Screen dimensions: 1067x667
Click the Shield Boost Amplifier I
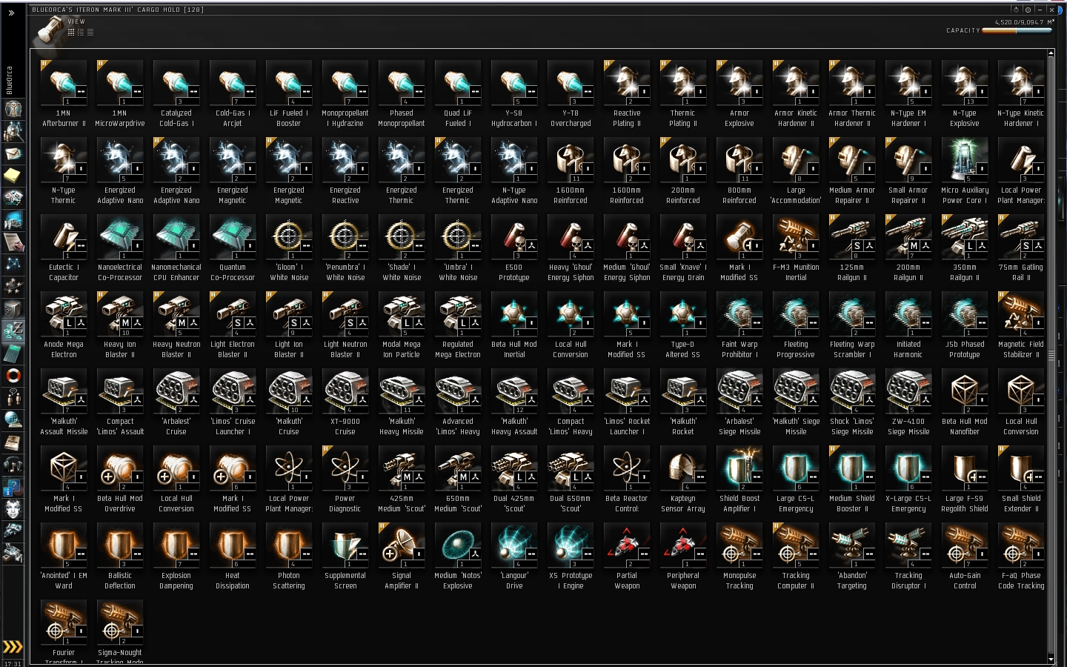tap(739, 479)
